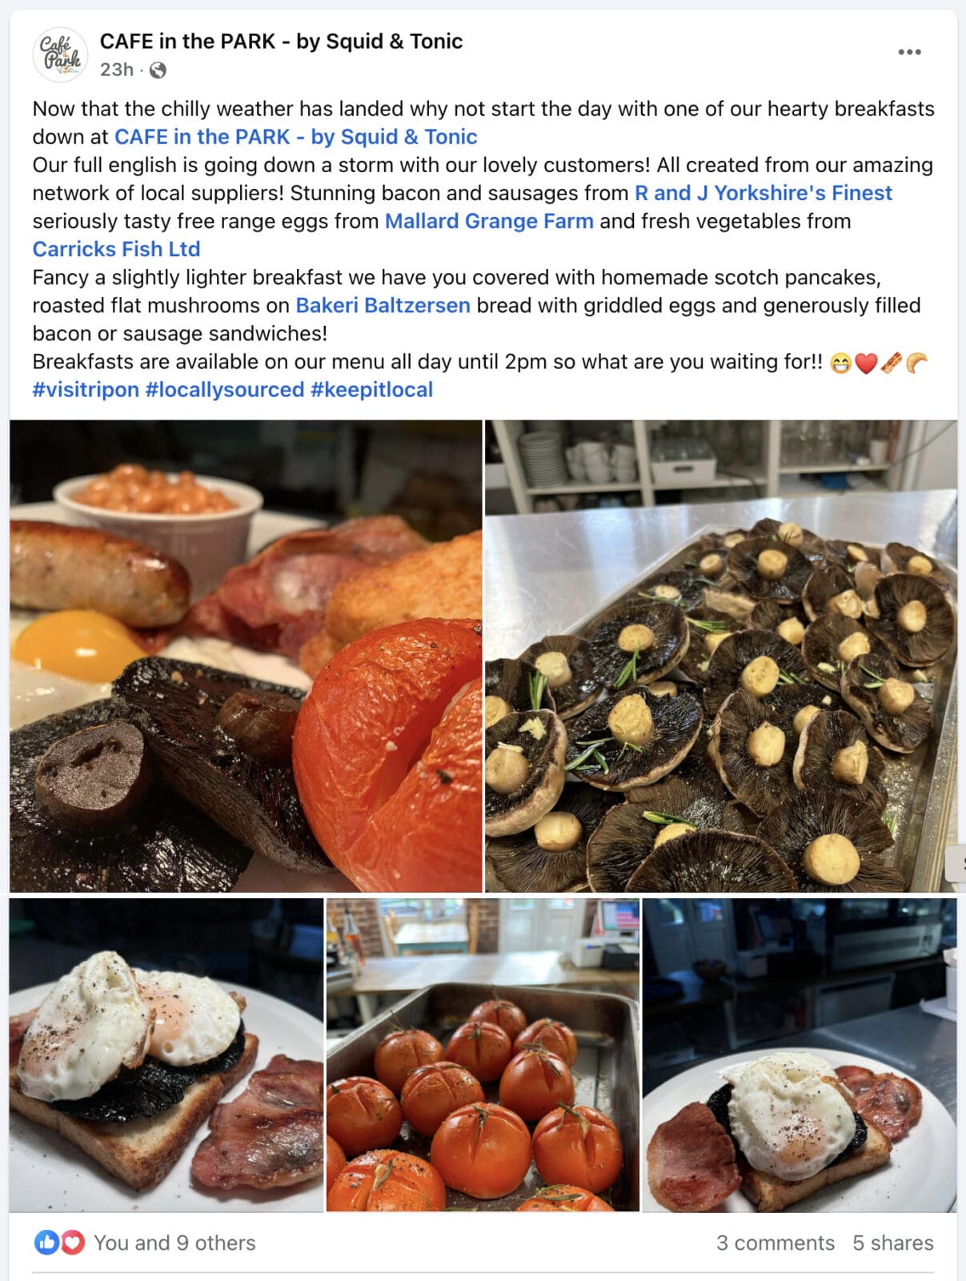View the 5 shares list
Viewport: 966px width, 1281px height.
(892, 1243)
